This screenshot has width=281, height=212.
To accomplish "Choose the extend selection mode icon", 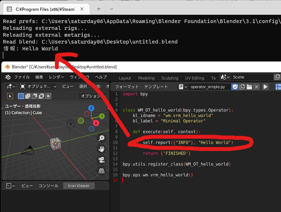I will tap(28, 96).
